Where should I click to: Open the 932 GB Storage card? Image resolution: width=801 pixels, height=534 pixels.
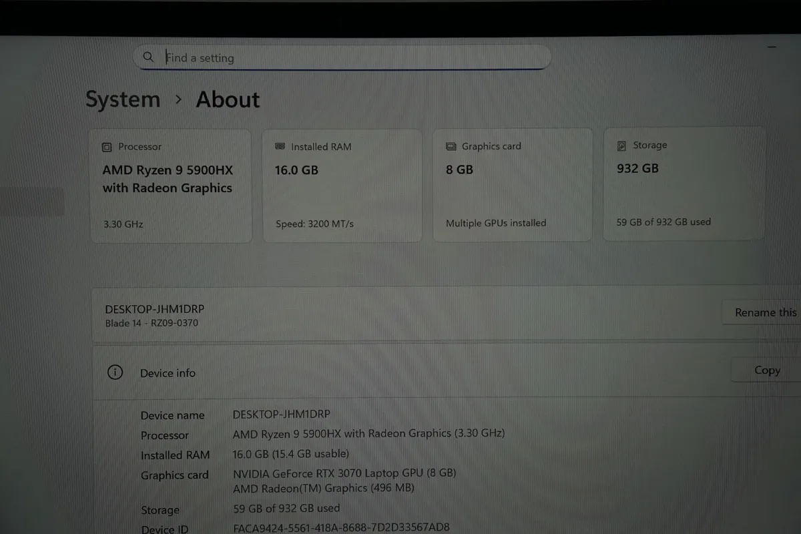tap(684, 184)
